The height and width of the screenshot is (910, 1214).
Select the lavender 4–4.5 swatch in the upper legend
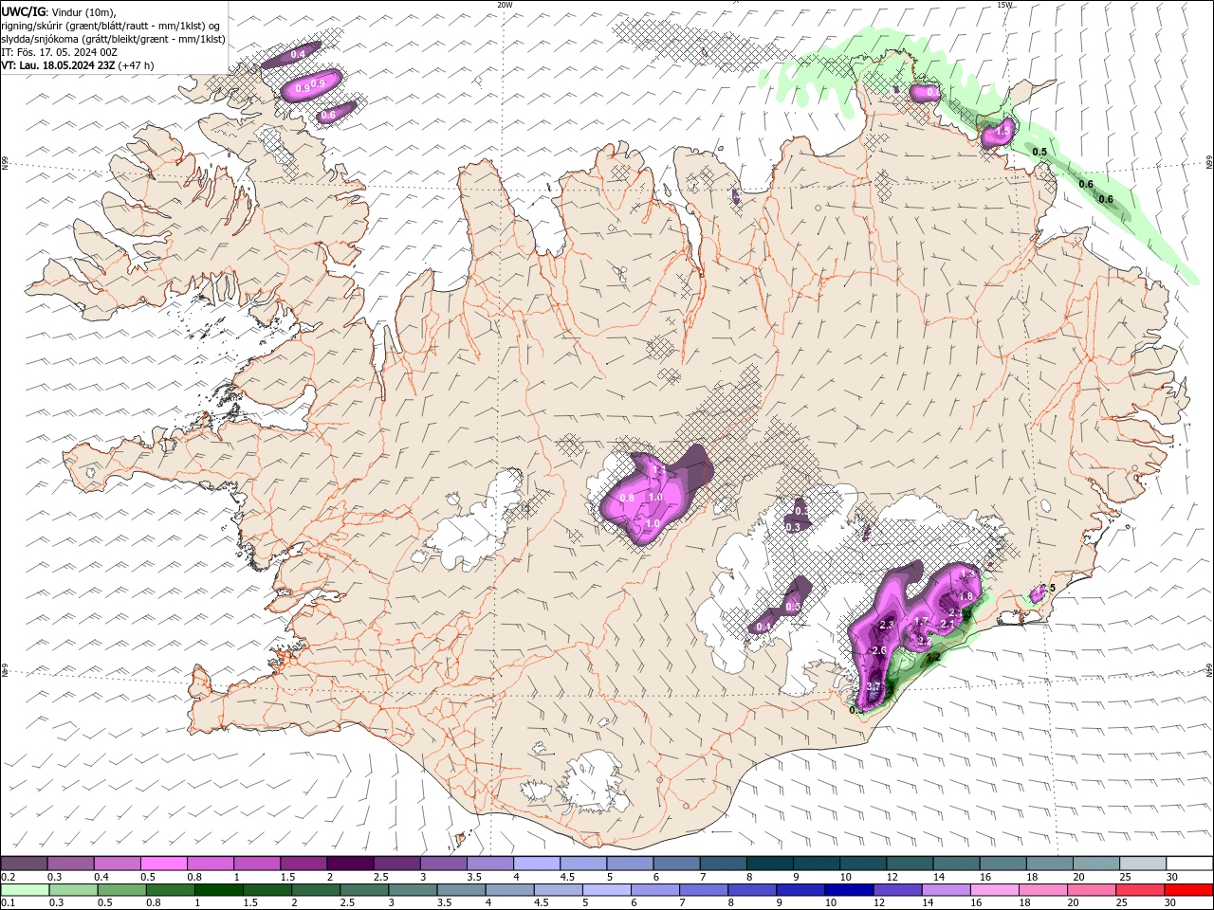[x=536, y=864]
